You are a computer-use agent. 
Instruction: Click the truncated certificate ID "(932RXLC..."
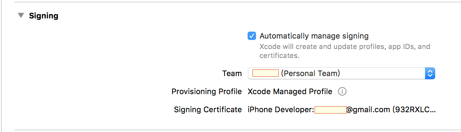(414, 110)
